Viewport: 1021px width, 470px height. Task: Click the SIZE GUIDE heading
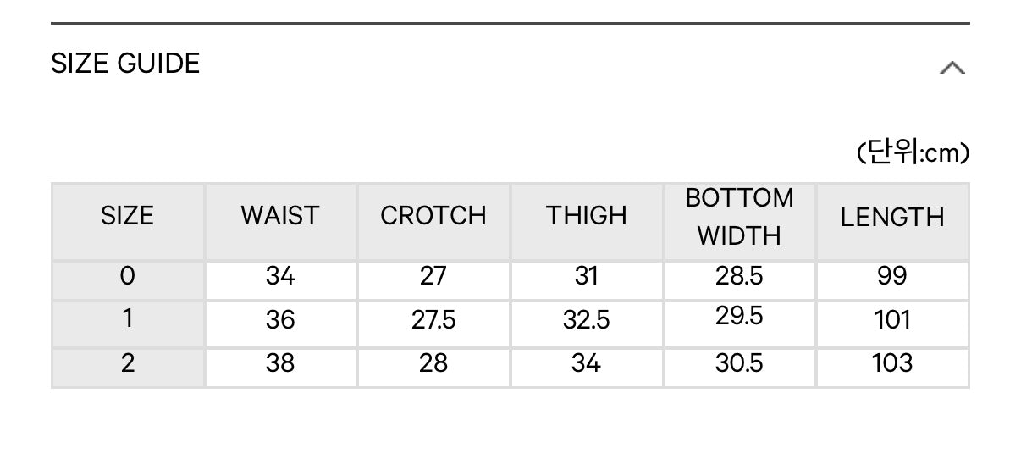point(125,64)
